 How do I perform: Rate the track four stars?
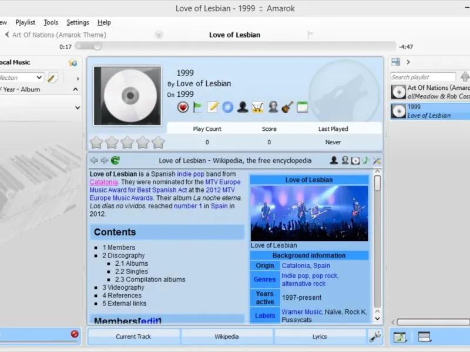[x=143, y=143]
